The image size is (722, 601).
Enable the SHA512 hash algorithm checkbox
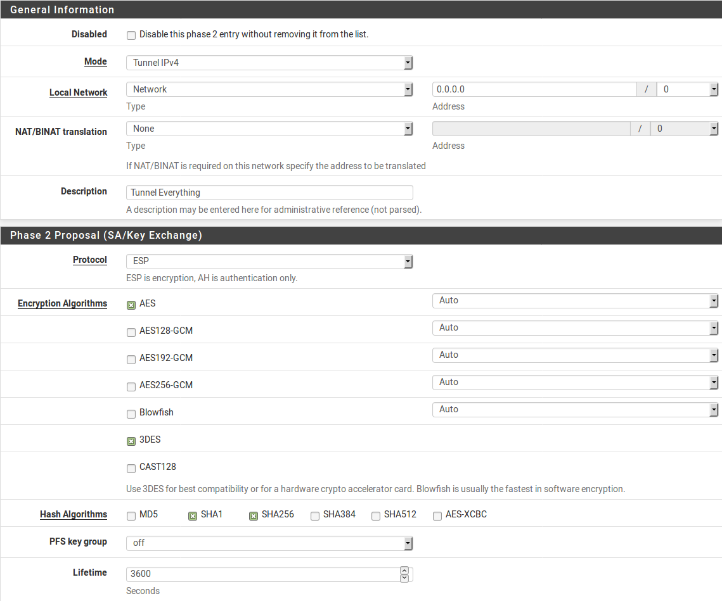[376, 516]
